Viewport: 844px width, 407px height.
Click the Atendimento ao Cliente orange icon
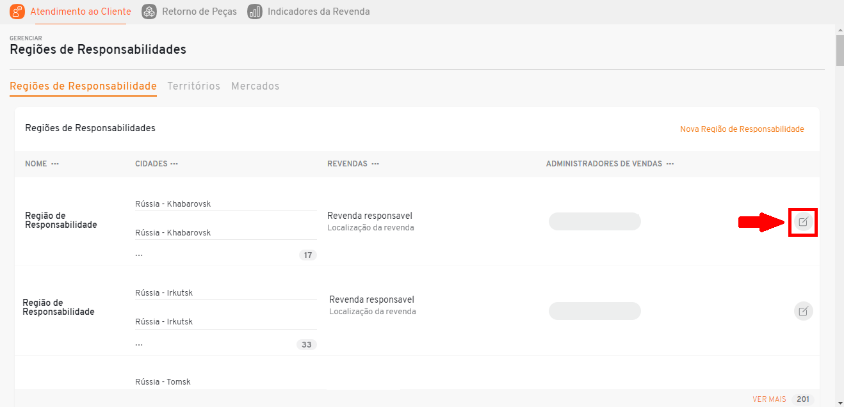(x=17, y=12)
